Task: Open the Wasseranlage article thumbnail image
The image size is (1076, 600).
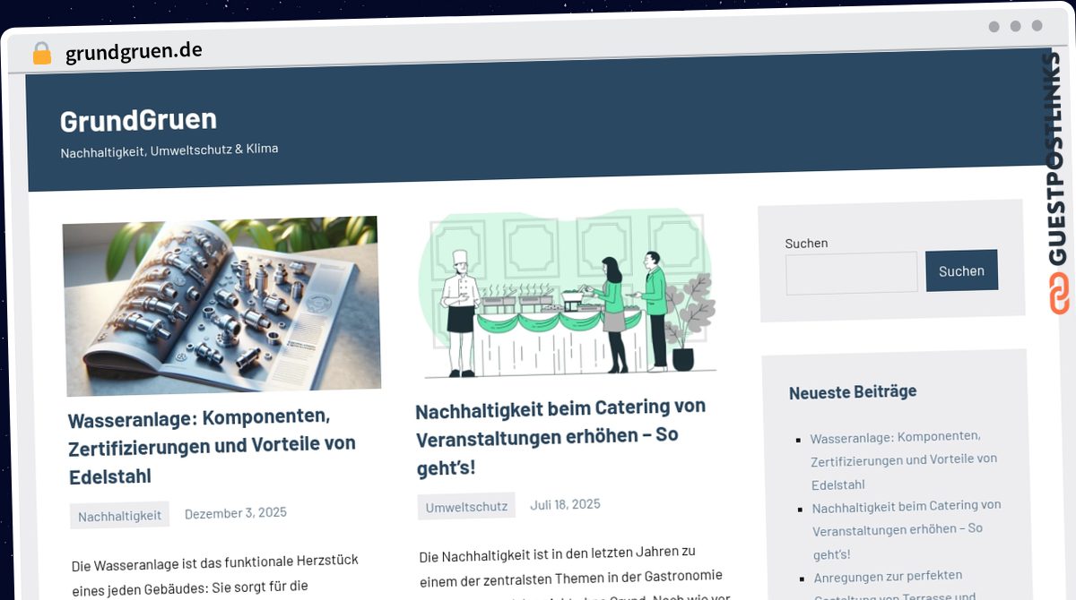Action: click(x=222, y=306)
